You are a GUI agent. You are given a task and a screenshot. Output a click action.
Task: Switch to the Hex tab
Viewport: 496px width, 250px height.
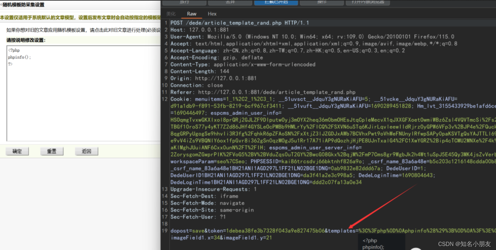(x=212, y=14)
